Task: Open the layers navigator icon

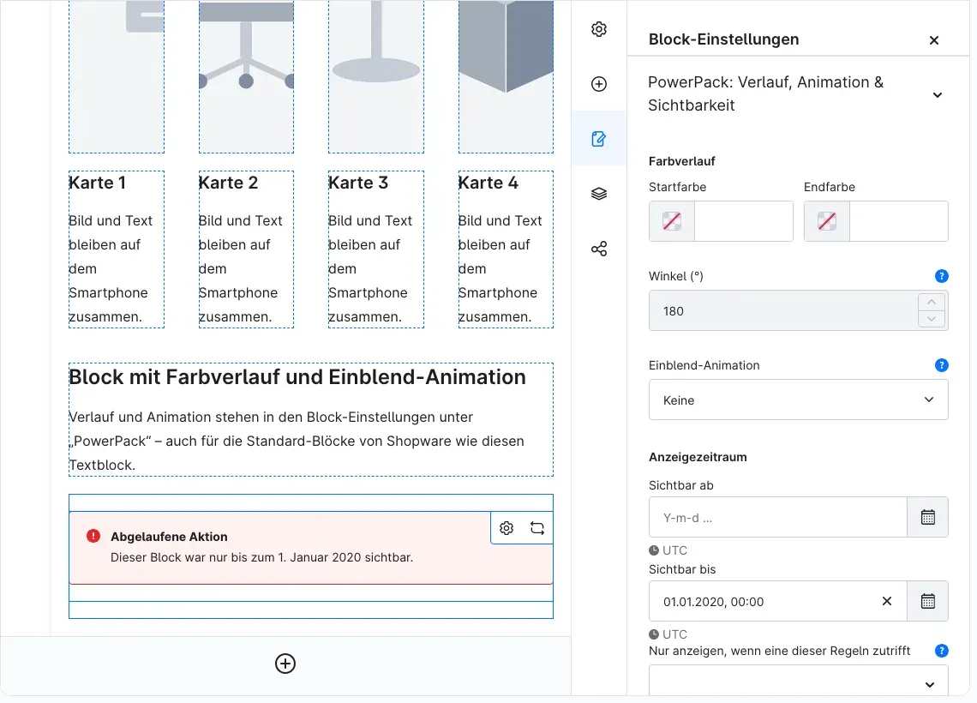Action: [x=599, y=194]
